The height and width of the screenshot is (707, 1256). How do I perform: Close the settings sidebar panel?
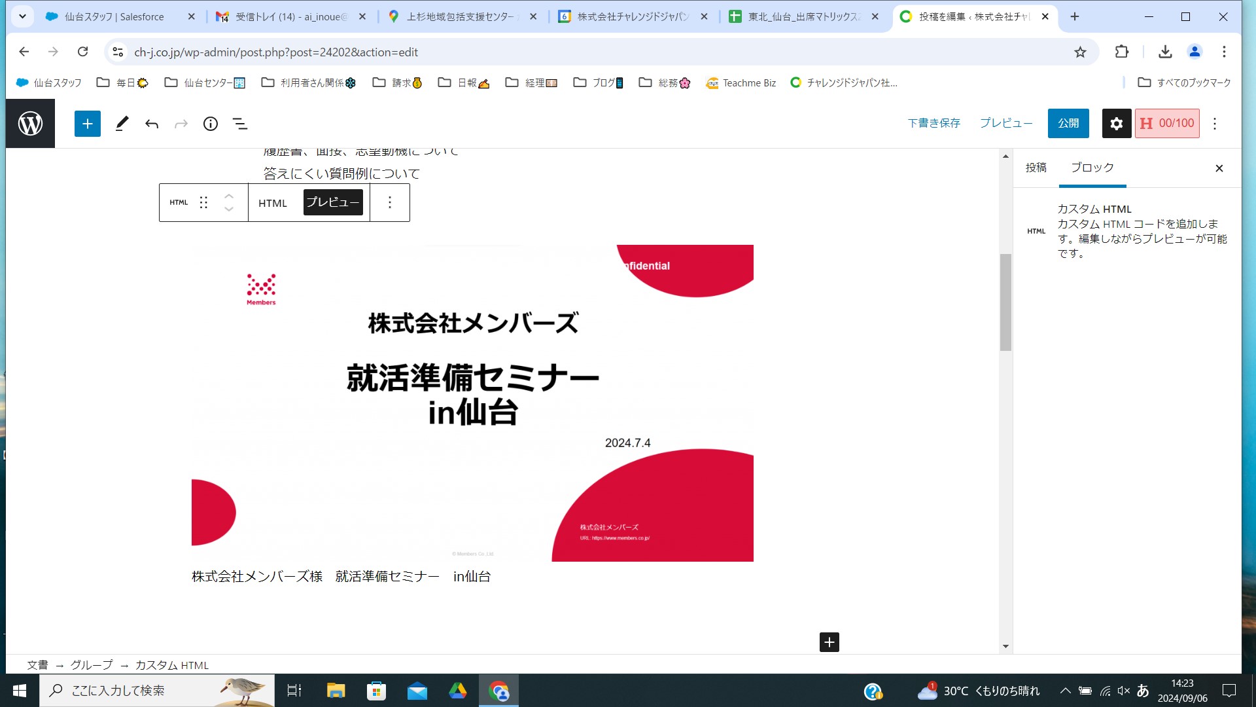click(x=1219, y=168)
